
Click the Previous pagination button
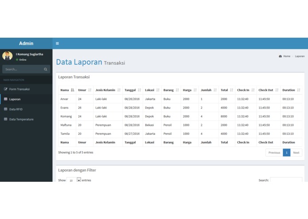tap(274, 153)
